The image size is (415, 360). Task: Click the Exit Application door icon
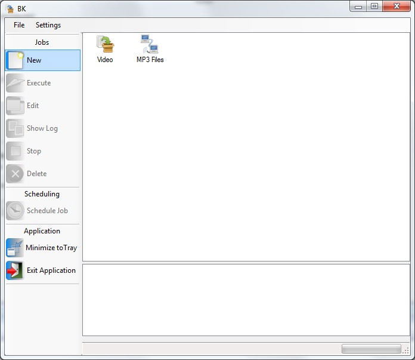pyautogui.click(x=15, y=270)
